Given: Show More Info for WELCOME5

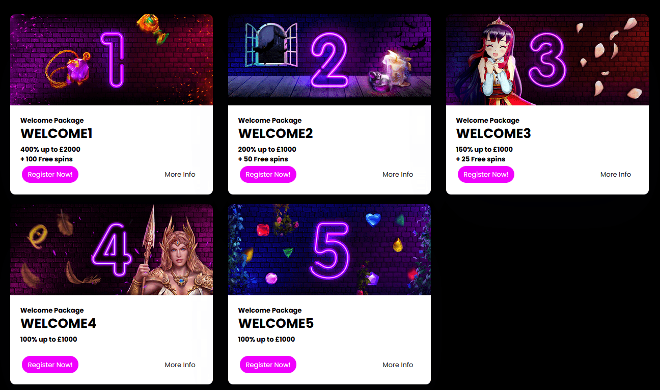Looking at the screenshot, I should [x=398, y=365].
